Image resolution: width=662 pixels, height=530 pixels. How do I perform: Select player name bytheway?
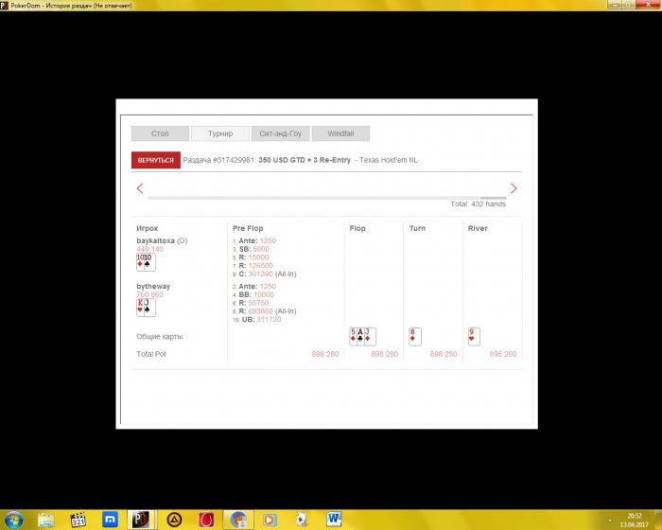pyautogui.click(x=153, y=286)
